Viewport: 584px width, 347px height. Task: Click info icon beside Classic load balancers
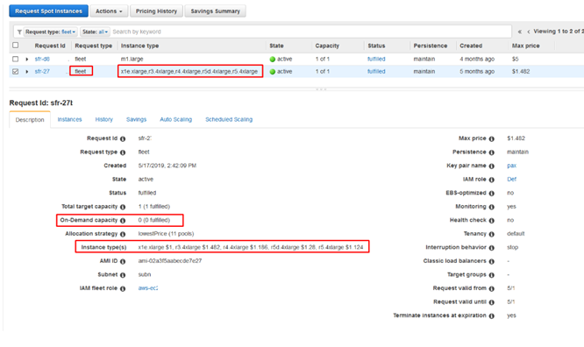point(492,261)
